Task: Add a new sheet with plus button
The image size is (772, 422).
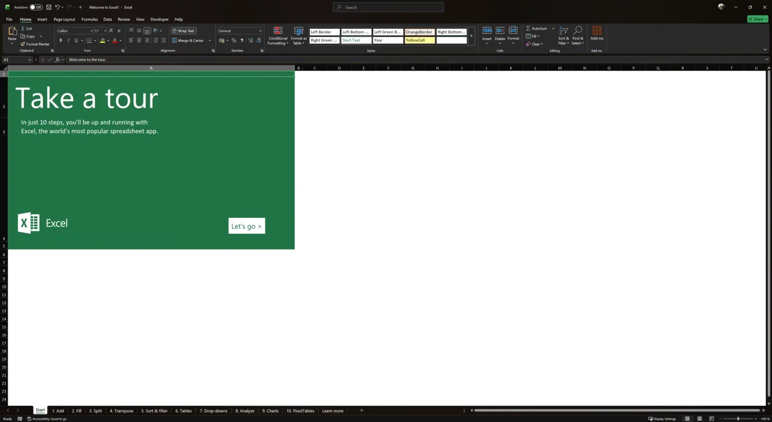Action: coord(361,410)
